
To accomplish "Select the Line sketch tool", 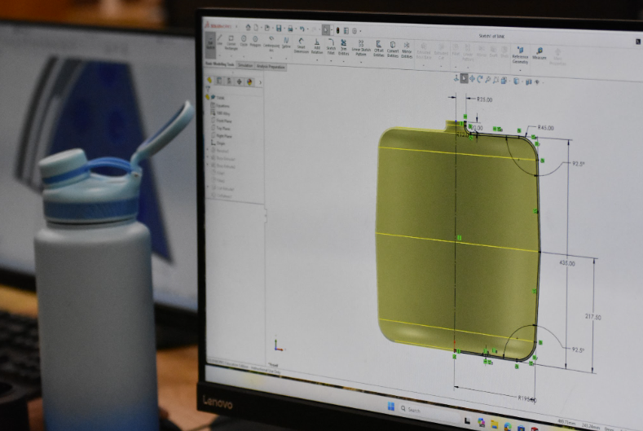I will (x=220, y=40).
